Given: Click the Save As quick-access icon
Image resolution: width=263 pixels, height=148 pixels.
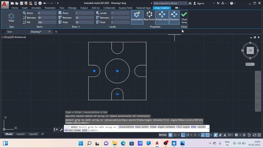Looking at the screenshot, I should 26,3.
